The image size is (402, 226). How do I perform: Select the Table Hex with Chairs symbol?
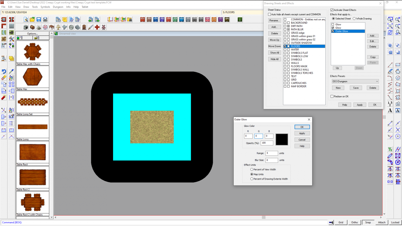33,53
